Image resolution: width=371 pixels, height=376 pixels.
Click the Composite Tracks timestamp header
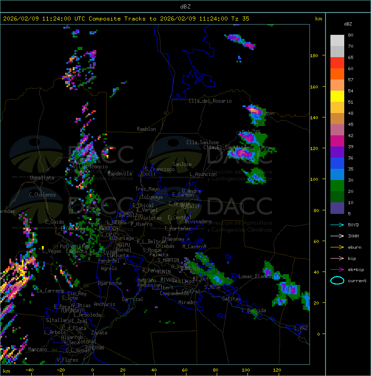[126, 19]
